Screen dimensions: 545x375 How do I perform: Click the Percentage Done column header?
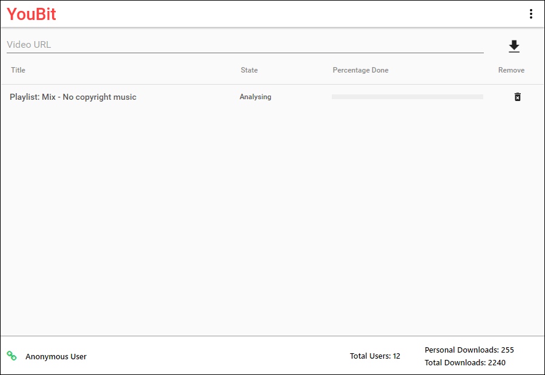360,70
